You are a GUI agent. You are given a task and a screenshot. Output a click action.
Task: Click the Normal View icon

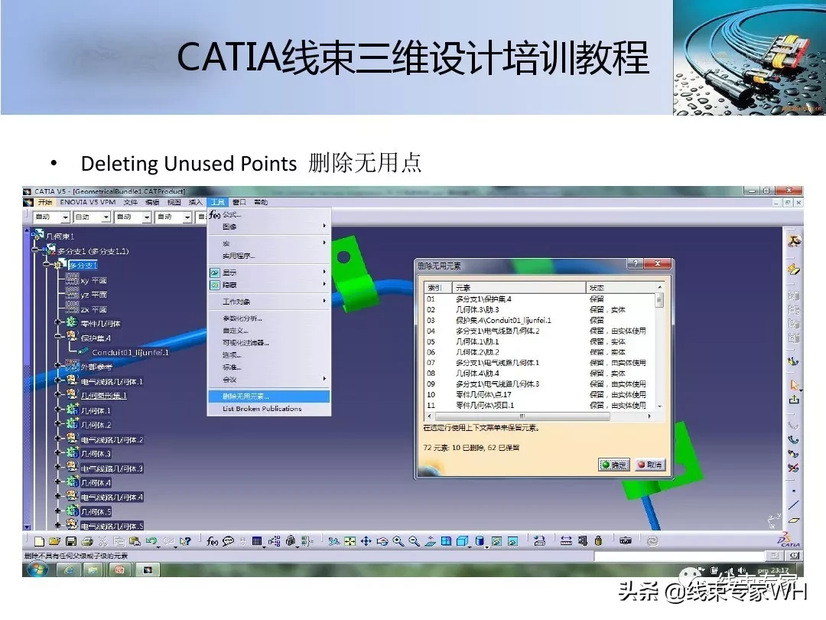(x=430, y=541)
